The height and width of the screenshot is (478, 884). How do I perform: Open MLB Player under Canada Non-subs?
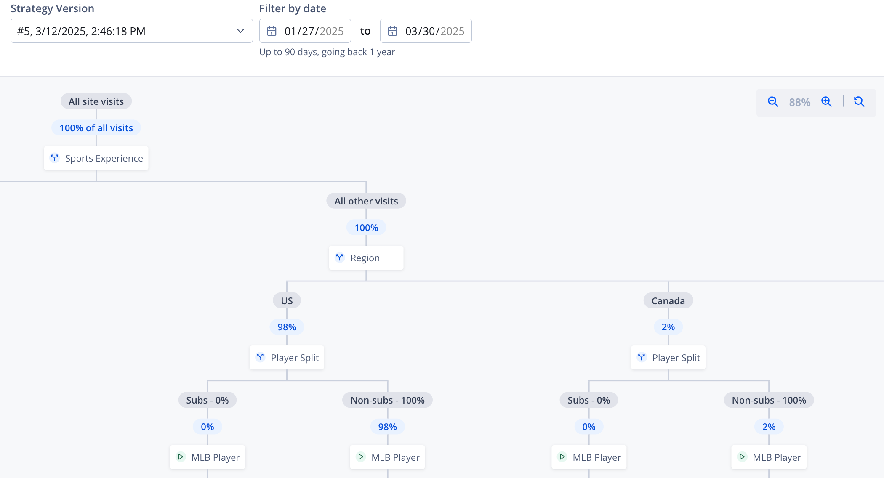[769, 457]
